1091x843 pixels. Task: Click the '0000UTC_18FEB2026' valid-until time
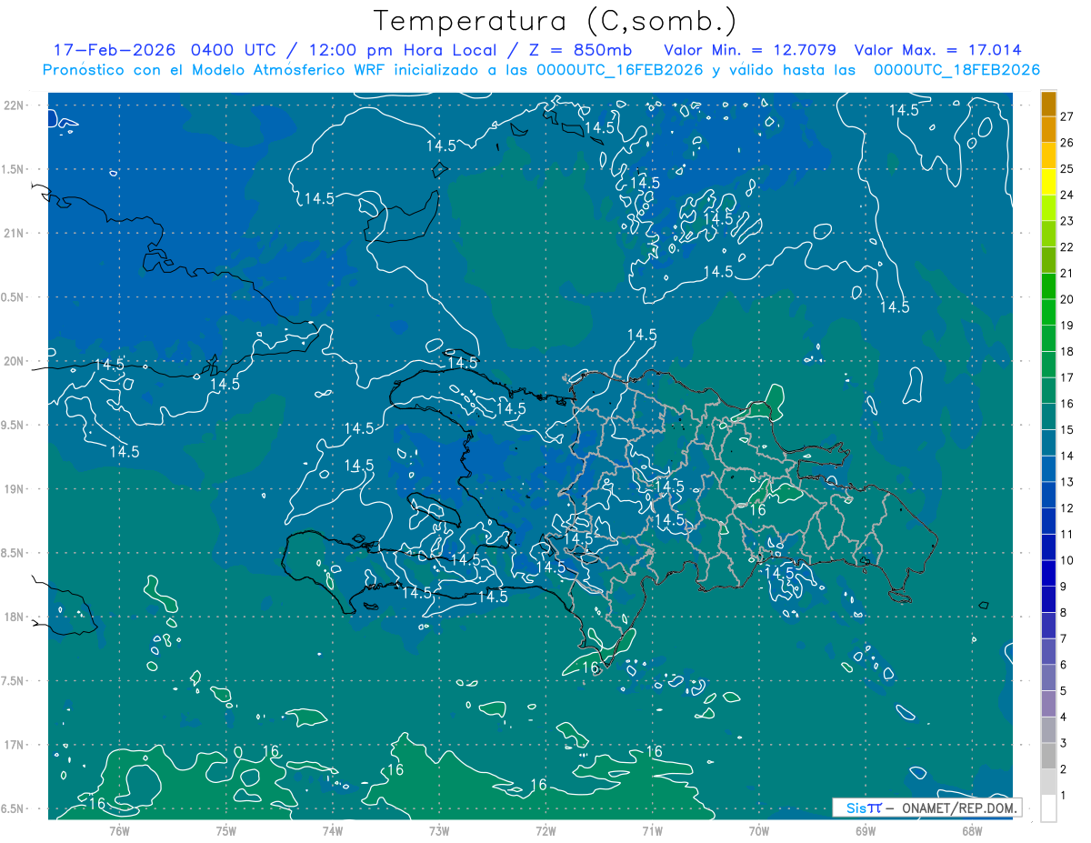pos(956,70)
